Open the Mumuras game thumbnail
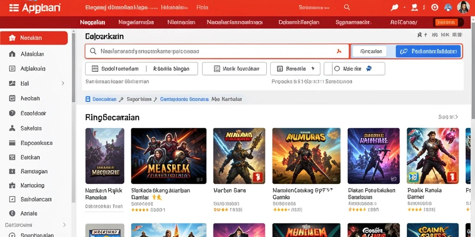This screenshot has height=237, width=475. (306, 156)
